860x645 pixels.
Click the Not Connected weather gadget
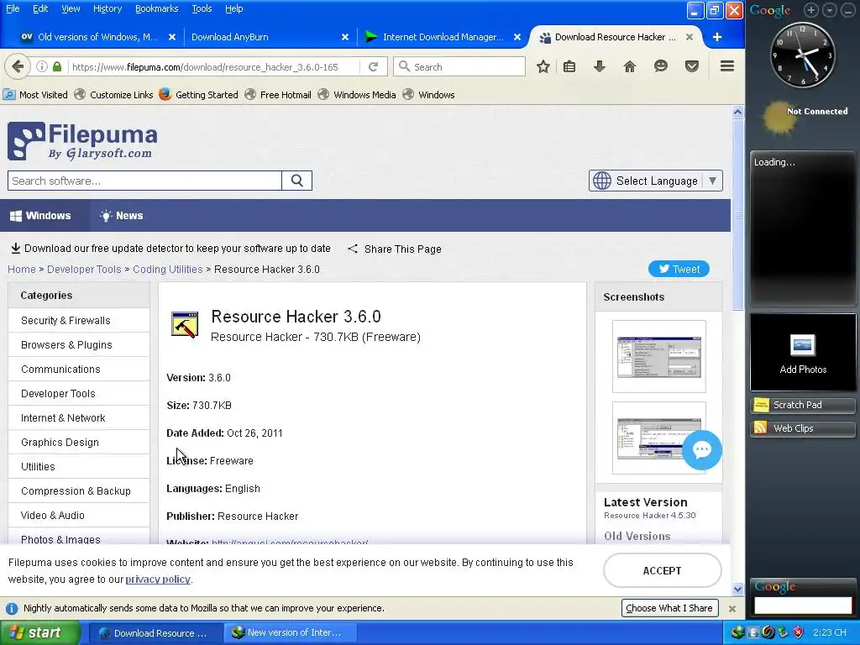coord(805,118)
